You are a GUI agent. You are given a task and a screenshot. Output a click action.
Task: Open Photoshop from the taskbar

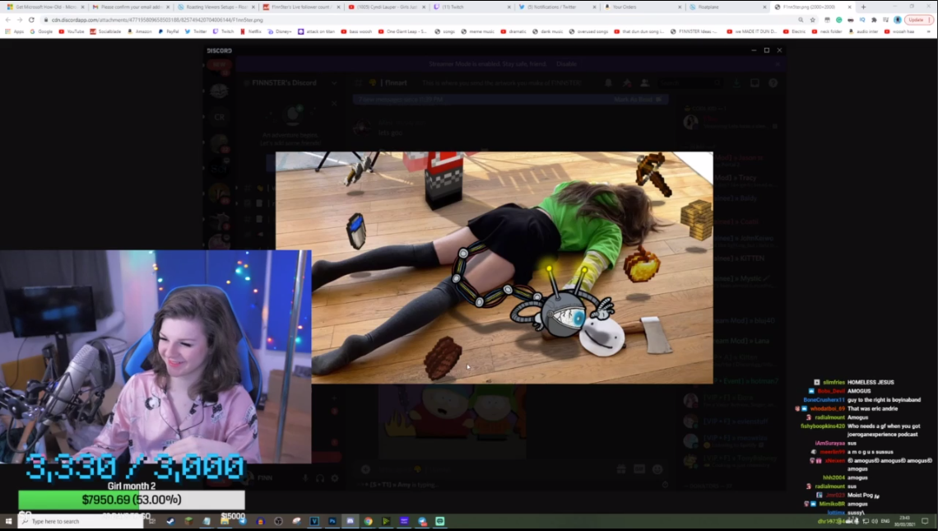click(332, 521)
